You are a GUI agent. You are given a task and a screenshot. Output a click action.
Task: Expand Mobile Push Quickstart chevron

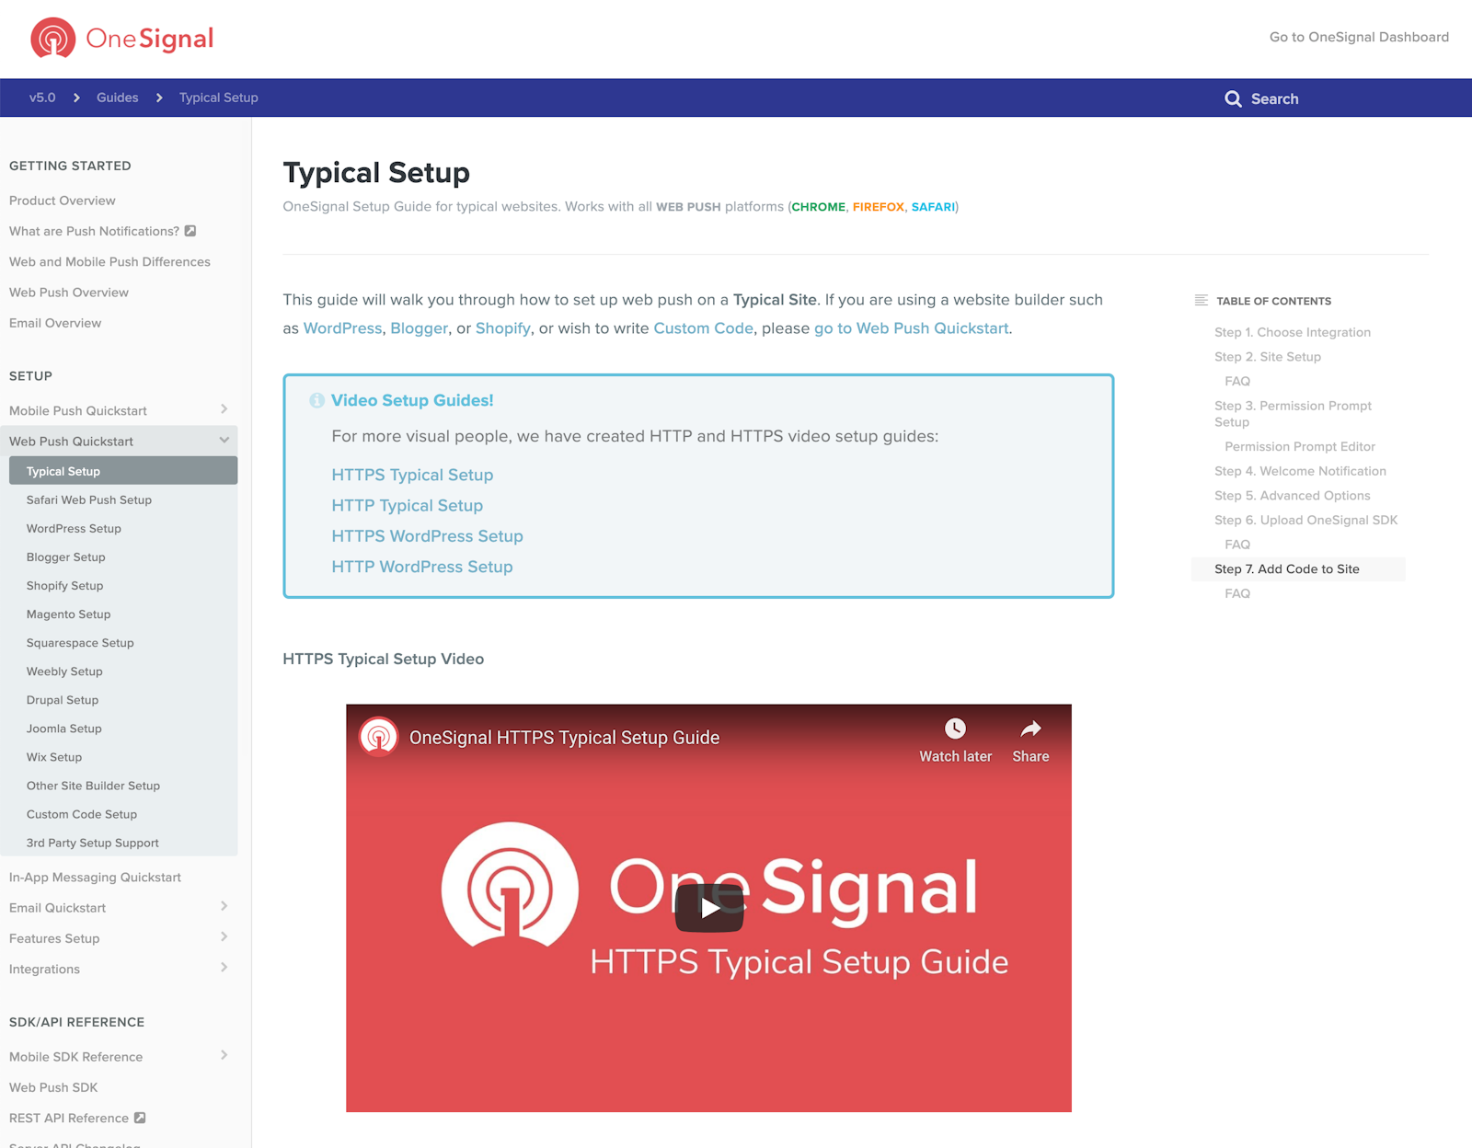point(224,409)
